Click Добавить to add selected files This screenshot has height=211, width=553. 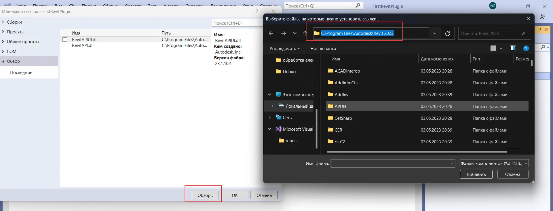tap(476, 174)
